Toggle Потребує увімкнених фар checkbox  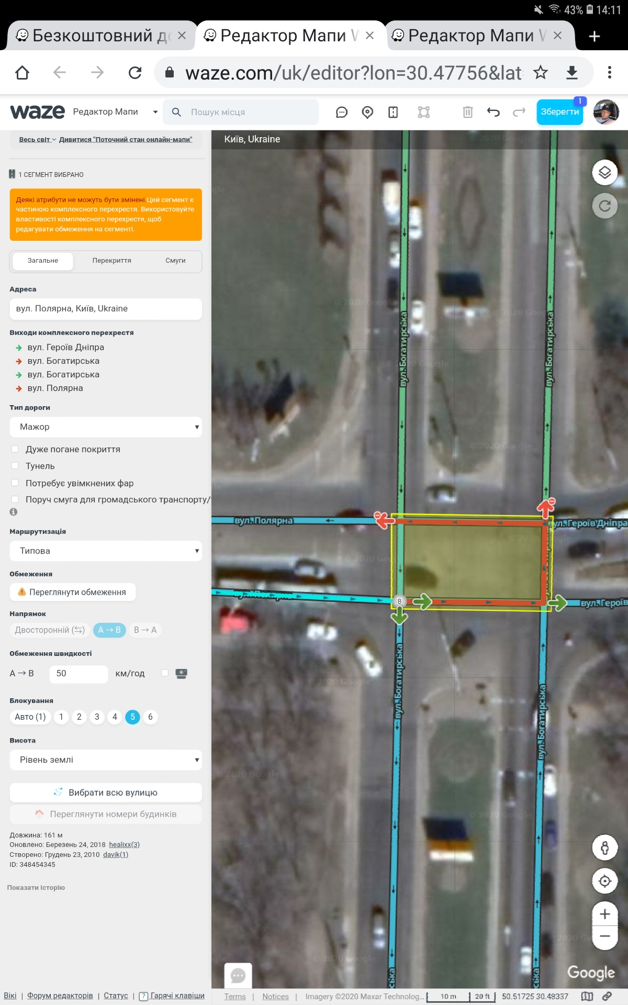pyautogui.click(x=15, y=483)
